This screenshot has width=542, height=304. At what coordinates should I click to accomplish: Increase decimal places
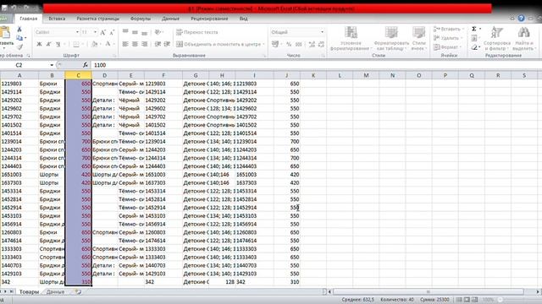click(312, 44)
